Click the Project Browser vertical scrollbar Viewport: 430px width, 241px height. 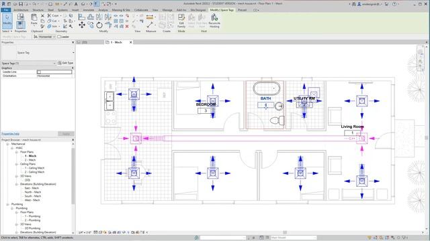coord(73,176)
